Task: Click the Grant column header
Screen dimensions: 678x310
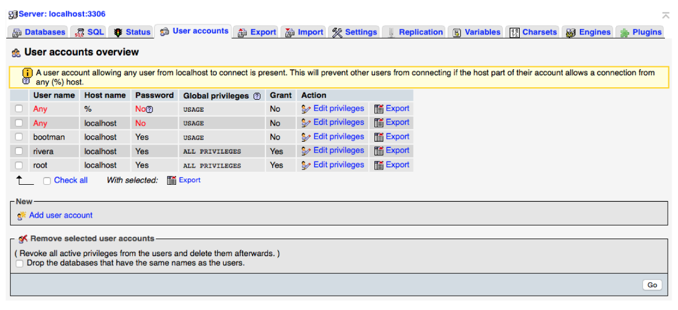Action: pos(281,95)
